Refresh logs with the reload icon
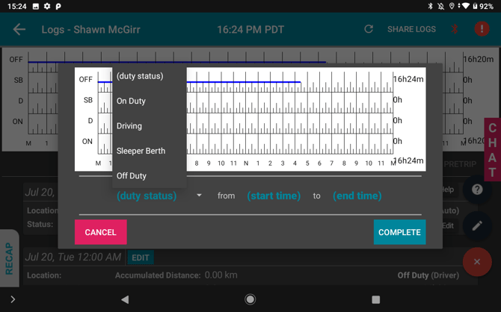The height and width of the screenshot is (312, 501). (x=369, y=29)
